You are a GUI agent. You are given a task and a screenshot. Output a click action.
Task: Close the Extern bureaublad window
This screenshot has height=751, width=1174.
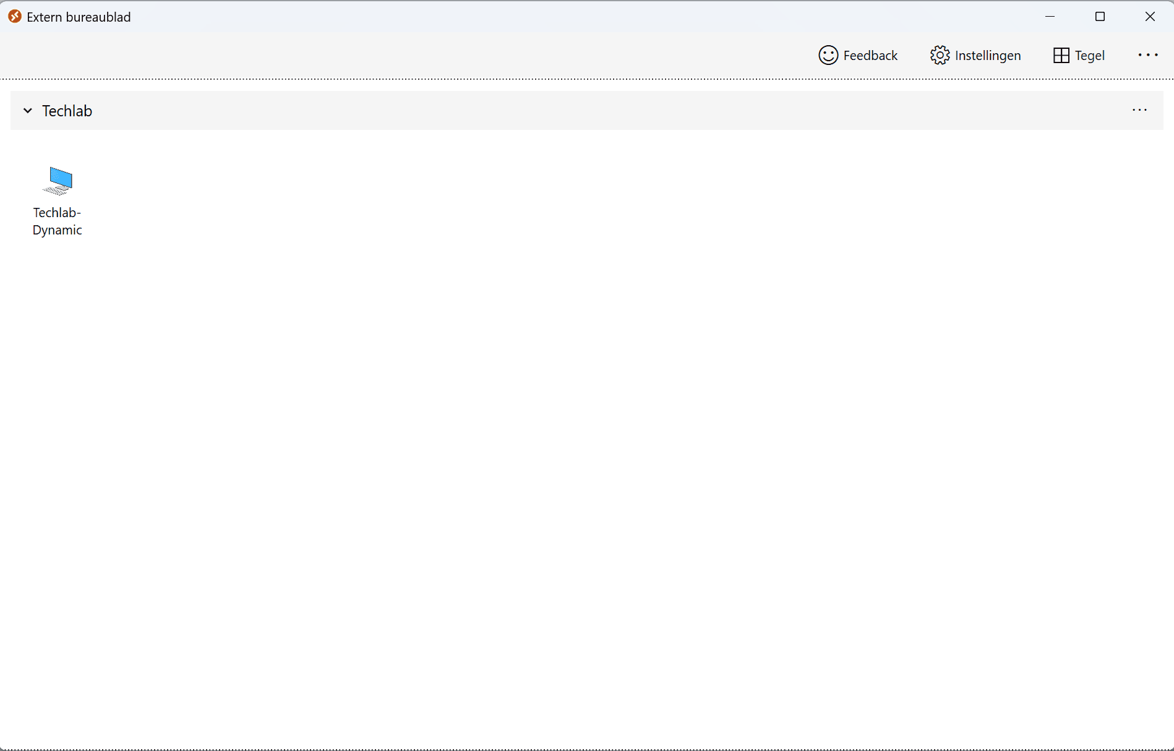(1150, 17)
